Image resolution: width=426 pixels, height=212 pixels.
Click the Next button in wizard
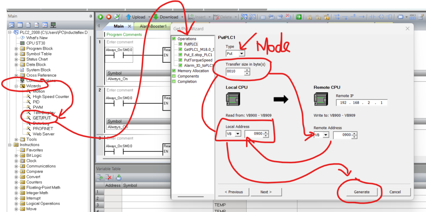tap(265, 192)
